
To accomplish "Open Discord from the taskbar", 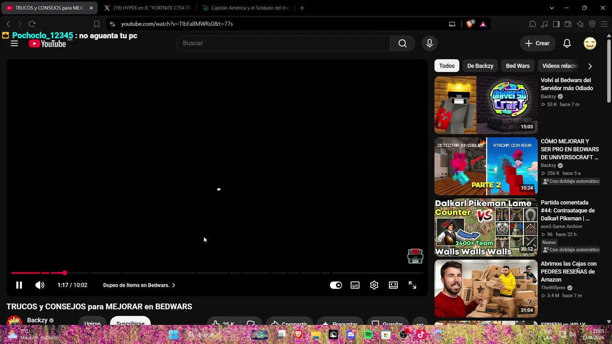I will click(351, 335).
